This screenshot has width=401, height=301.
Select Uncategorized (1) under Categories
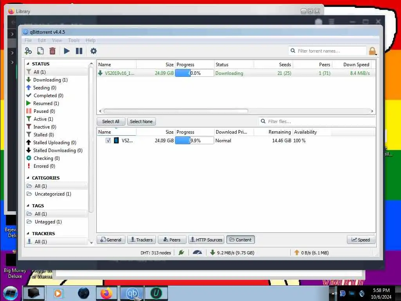53,194
